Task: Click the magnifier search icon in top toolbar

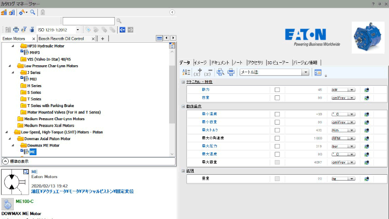Action: (x=33, y=12)
